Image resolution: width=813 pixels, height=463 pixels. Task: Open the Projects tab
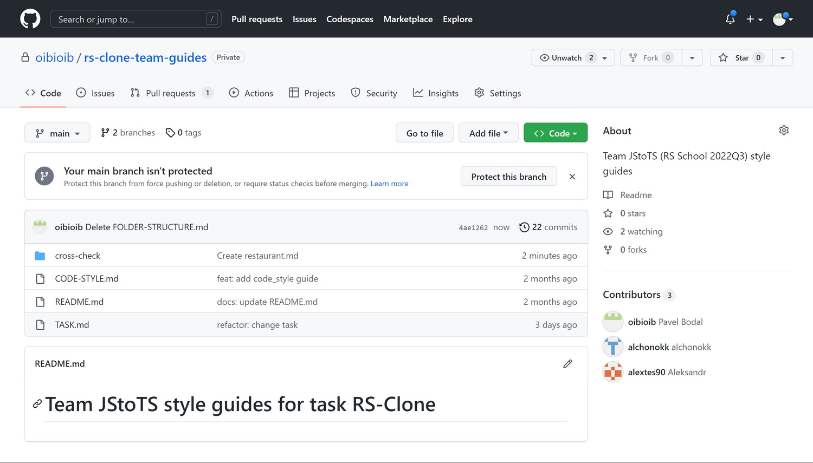click(312, 93)
